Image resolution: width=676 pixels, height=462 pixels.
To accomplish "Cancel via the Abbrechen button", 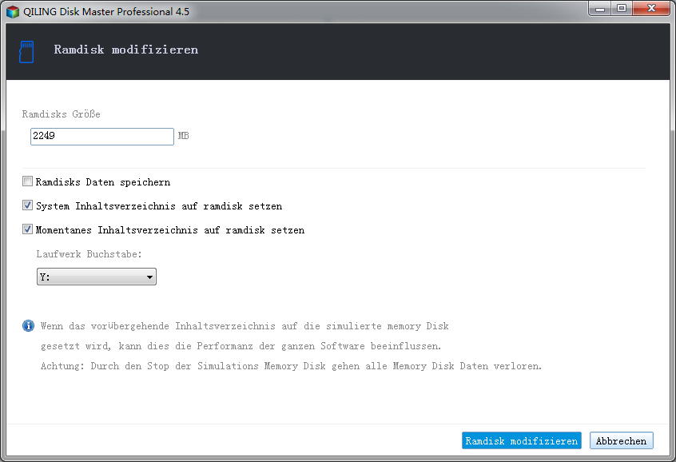I will [x=621, y=440].
